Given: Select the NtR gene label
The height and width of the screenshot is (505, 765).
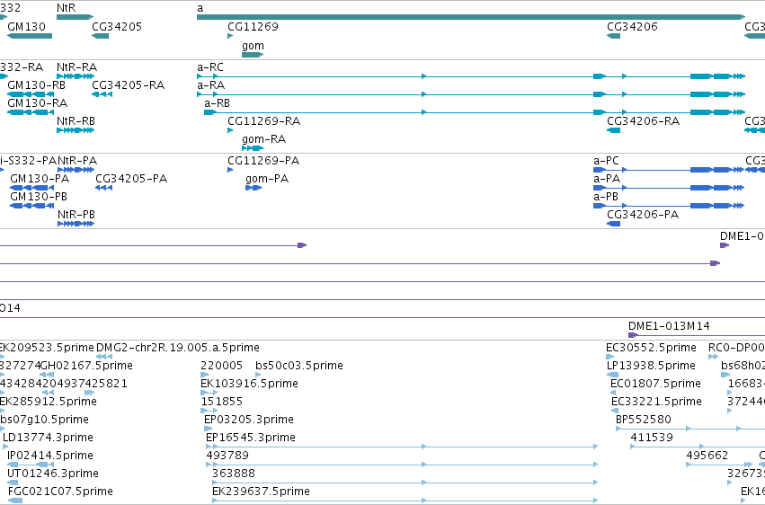Looking at the screenshot, I should pos(66,8).
